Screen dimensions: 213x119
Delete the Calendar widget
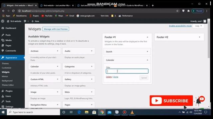coord(109,77)
